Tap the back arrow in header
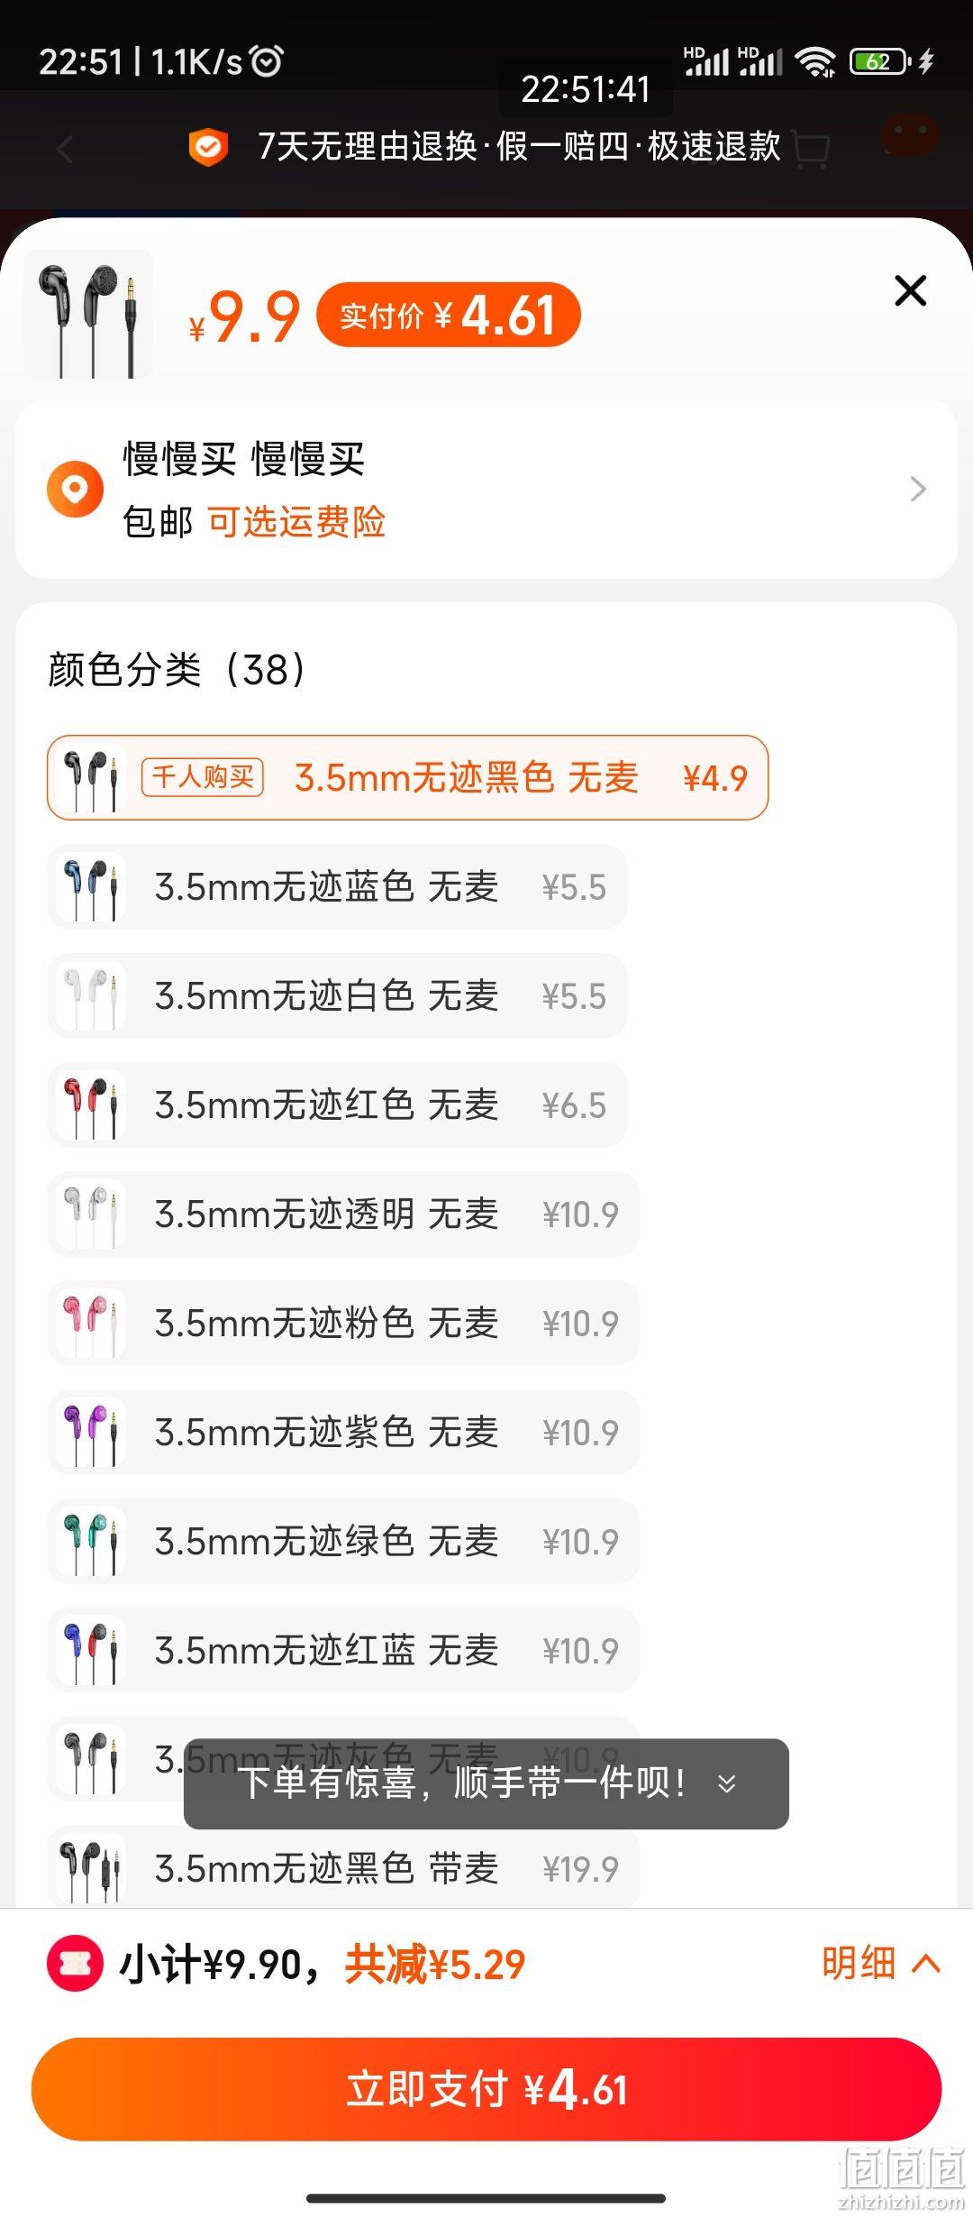The width and height of the screenshot is (973, 2218). coord(65,149)
